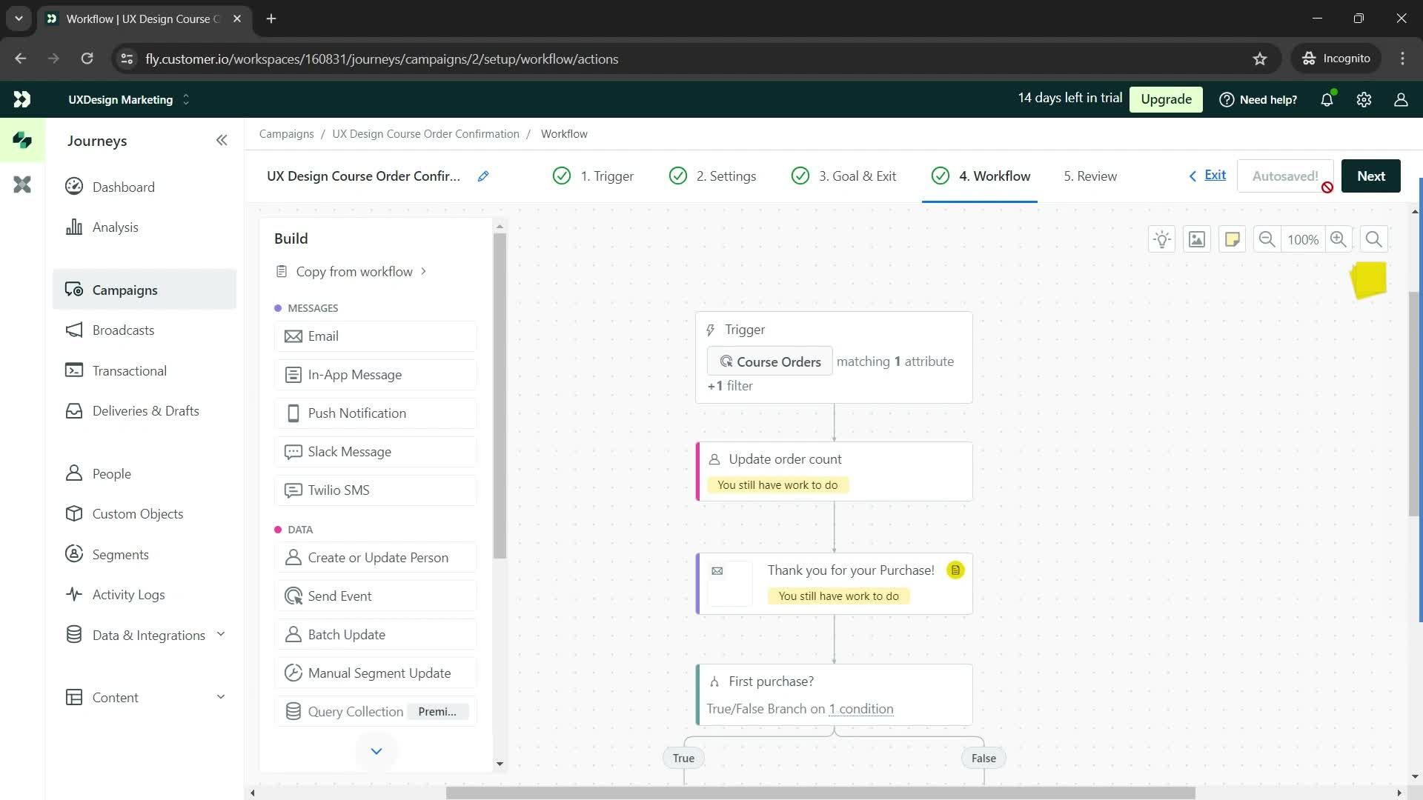Select the 5. Review tab
Image resolution: width=1423 pixels, height=800 pixels.
1091,176
